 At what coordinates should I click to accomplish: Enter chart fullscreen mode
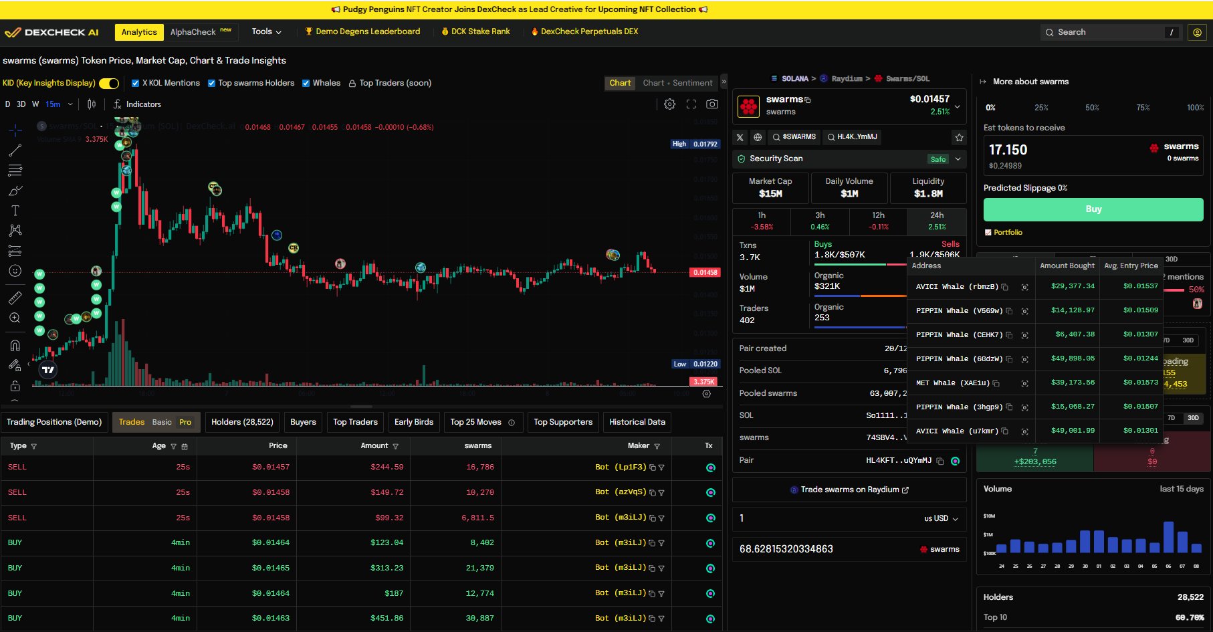691,104
